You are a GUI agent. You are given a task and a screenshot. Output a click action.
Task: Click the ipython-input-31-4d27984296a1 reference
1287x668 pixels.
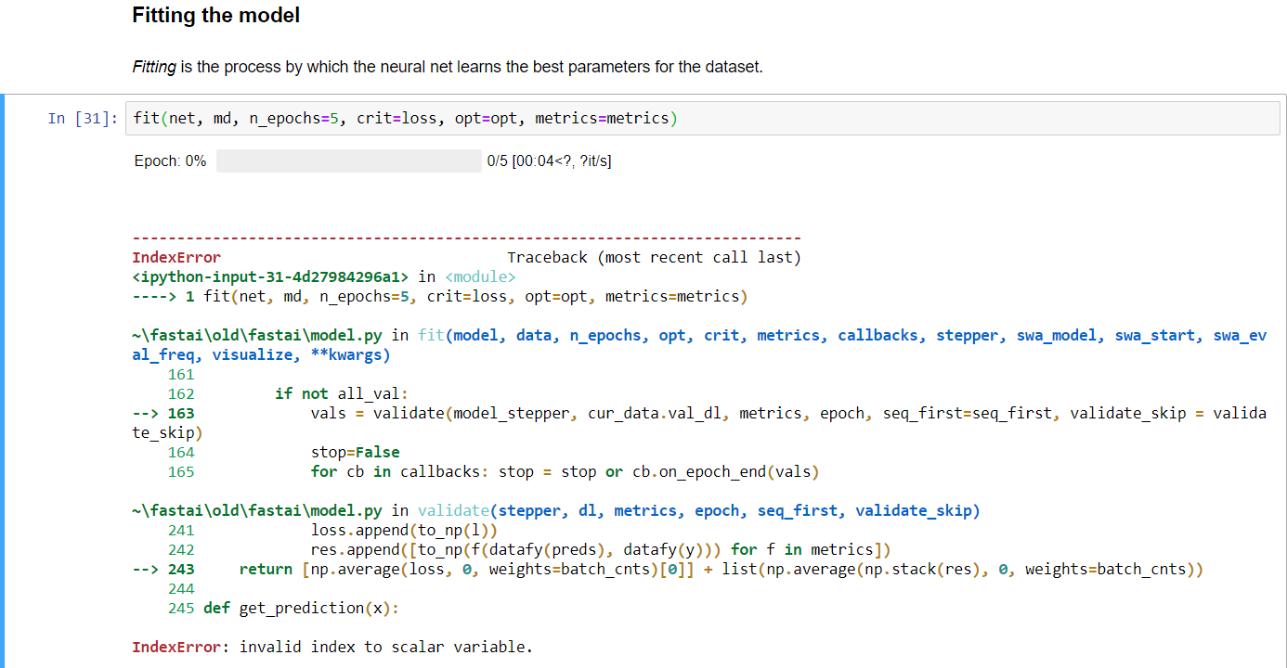pos(270,277)
